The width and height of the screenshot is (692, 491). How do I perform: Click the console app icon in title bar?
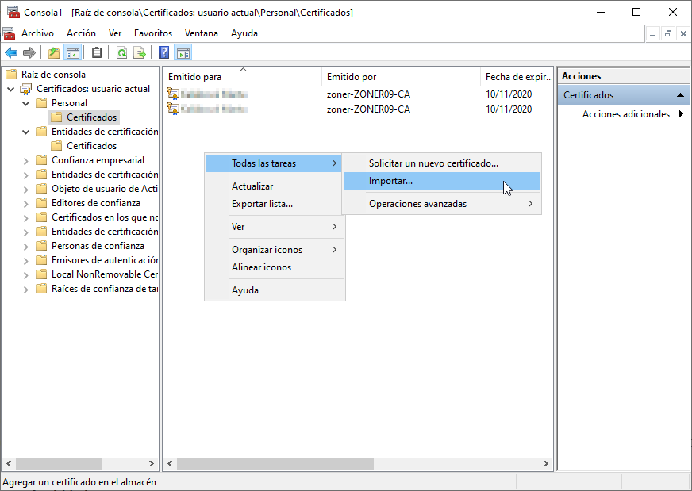13,12
